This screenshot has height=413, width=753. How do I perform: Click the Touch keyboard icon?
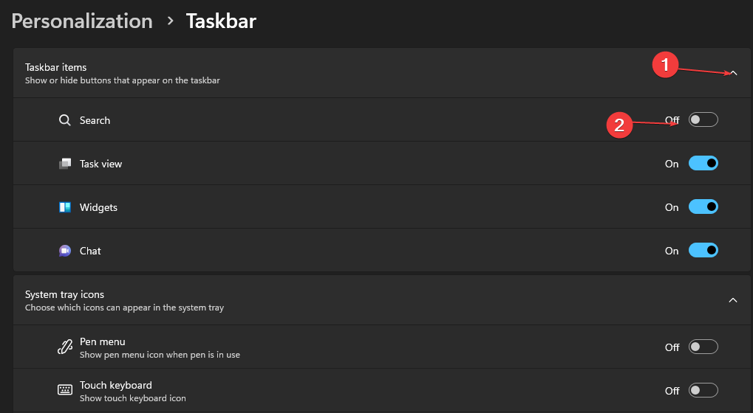[65, 390]
